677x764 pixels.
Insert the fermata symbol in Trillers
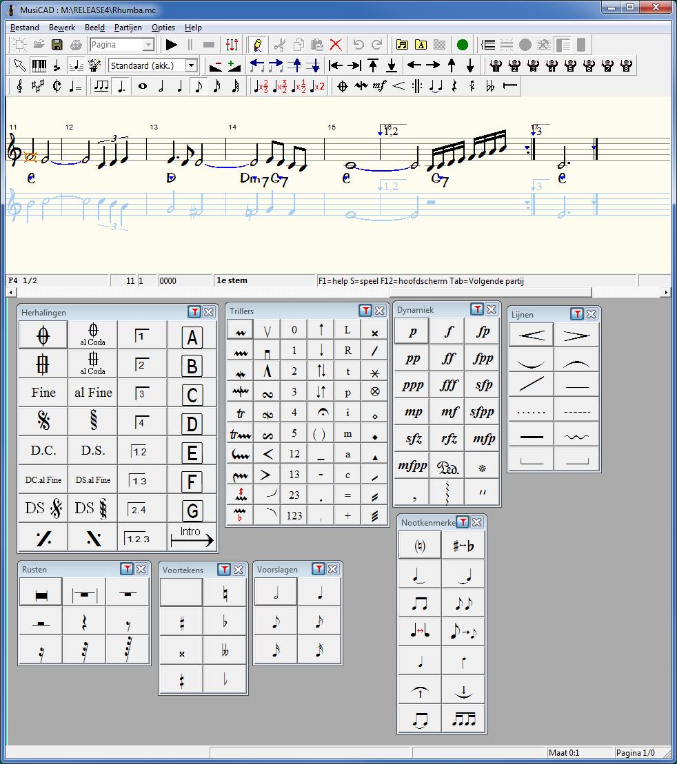(x=322, y=413)
